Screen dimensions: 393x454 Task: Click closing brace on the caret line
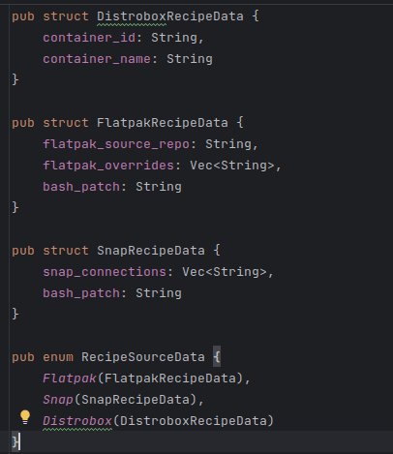pyautogui.click(x=15, y=441)
